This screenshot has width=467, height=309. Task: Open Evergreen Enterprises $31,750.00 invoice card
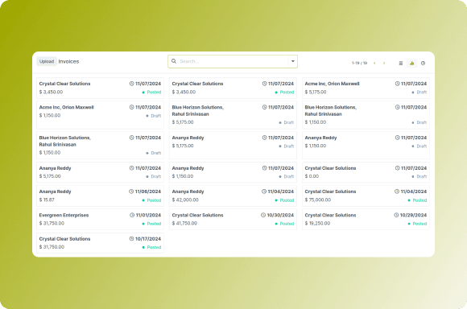(x=100, y=220)
